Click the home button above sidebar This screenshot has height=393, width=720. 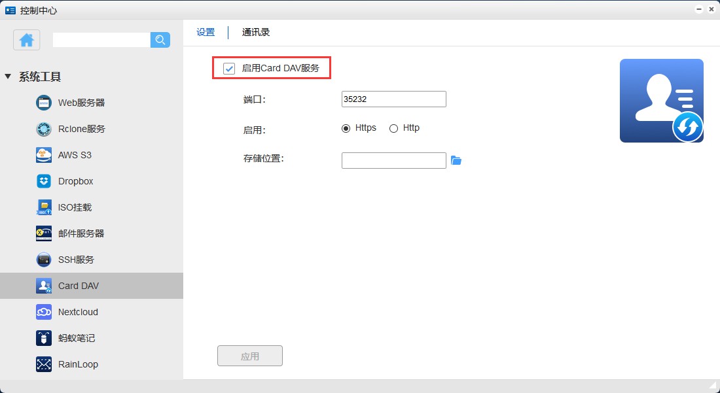pyautogui.click(x=26, y=40)
